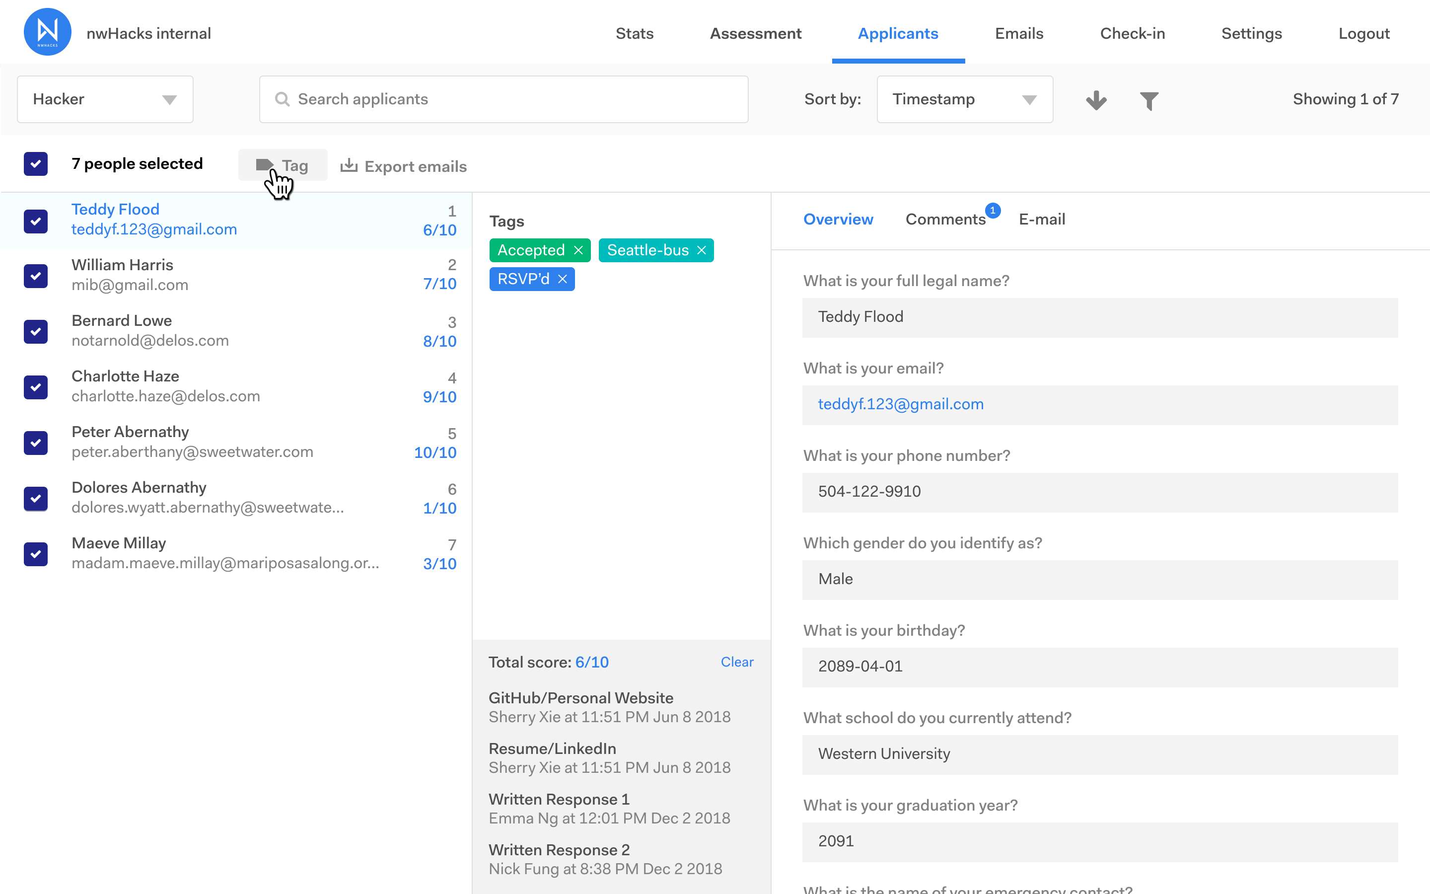Screen dimensions: 1430x894
Task: Open Written Response 2 score entry
Action: [606, 860]
